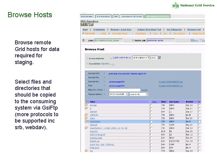
Task: Open the JSDL Repository heading link
Action: pyautogui.click(x=90, y=21)
